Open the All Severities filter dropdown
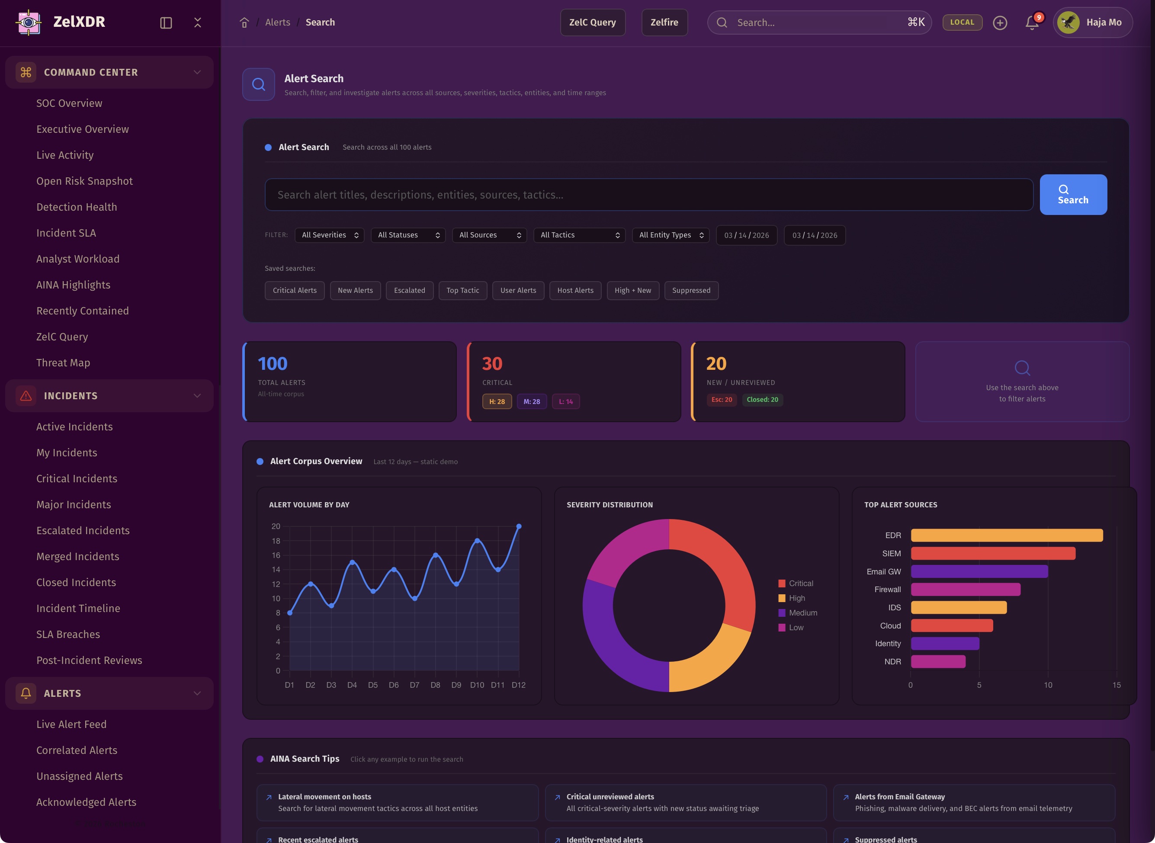Screen dimensions: 1155x843 click(329, 235)
